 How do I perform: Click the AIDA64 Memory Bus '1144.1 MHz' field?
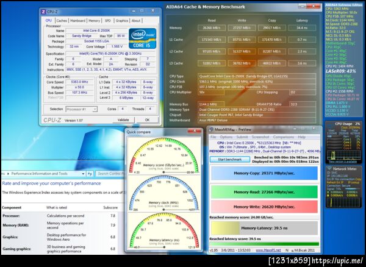point(211,104)
